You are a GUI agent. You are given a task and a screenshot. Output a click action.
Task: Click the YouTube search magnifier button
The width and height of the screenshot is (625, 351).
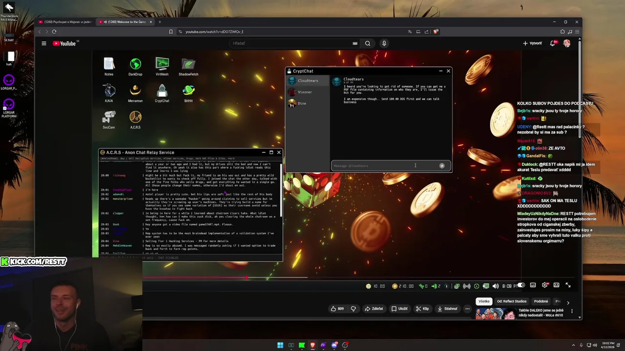click(368, 43)
